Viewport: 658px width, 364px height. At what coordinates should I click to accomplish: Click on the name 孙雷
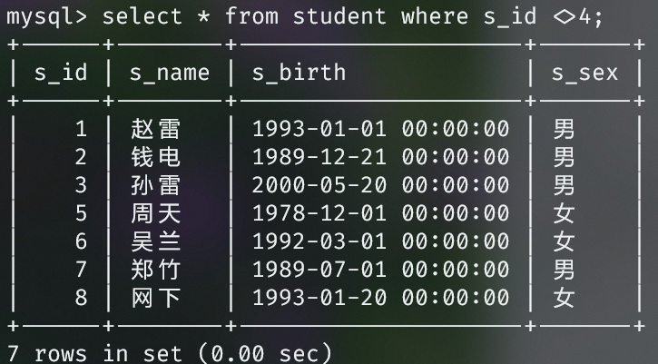click(156, 185)
